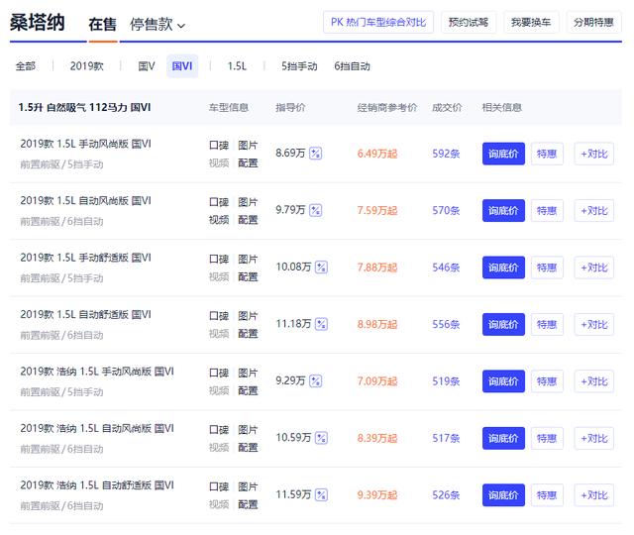View 517条 transaction prices
Image resolution: width=634 pixels, height=535 pixels.
[446, 438]
